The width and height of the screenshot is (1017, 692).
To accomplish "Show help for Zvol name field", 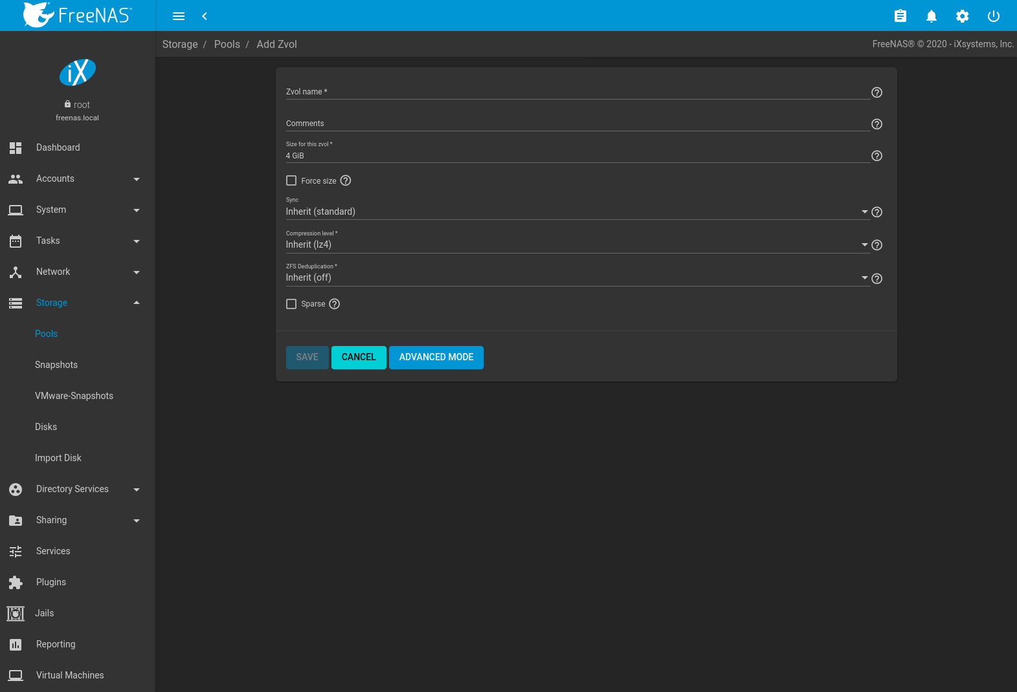I will pyautogui.click(x=877, y=92).
